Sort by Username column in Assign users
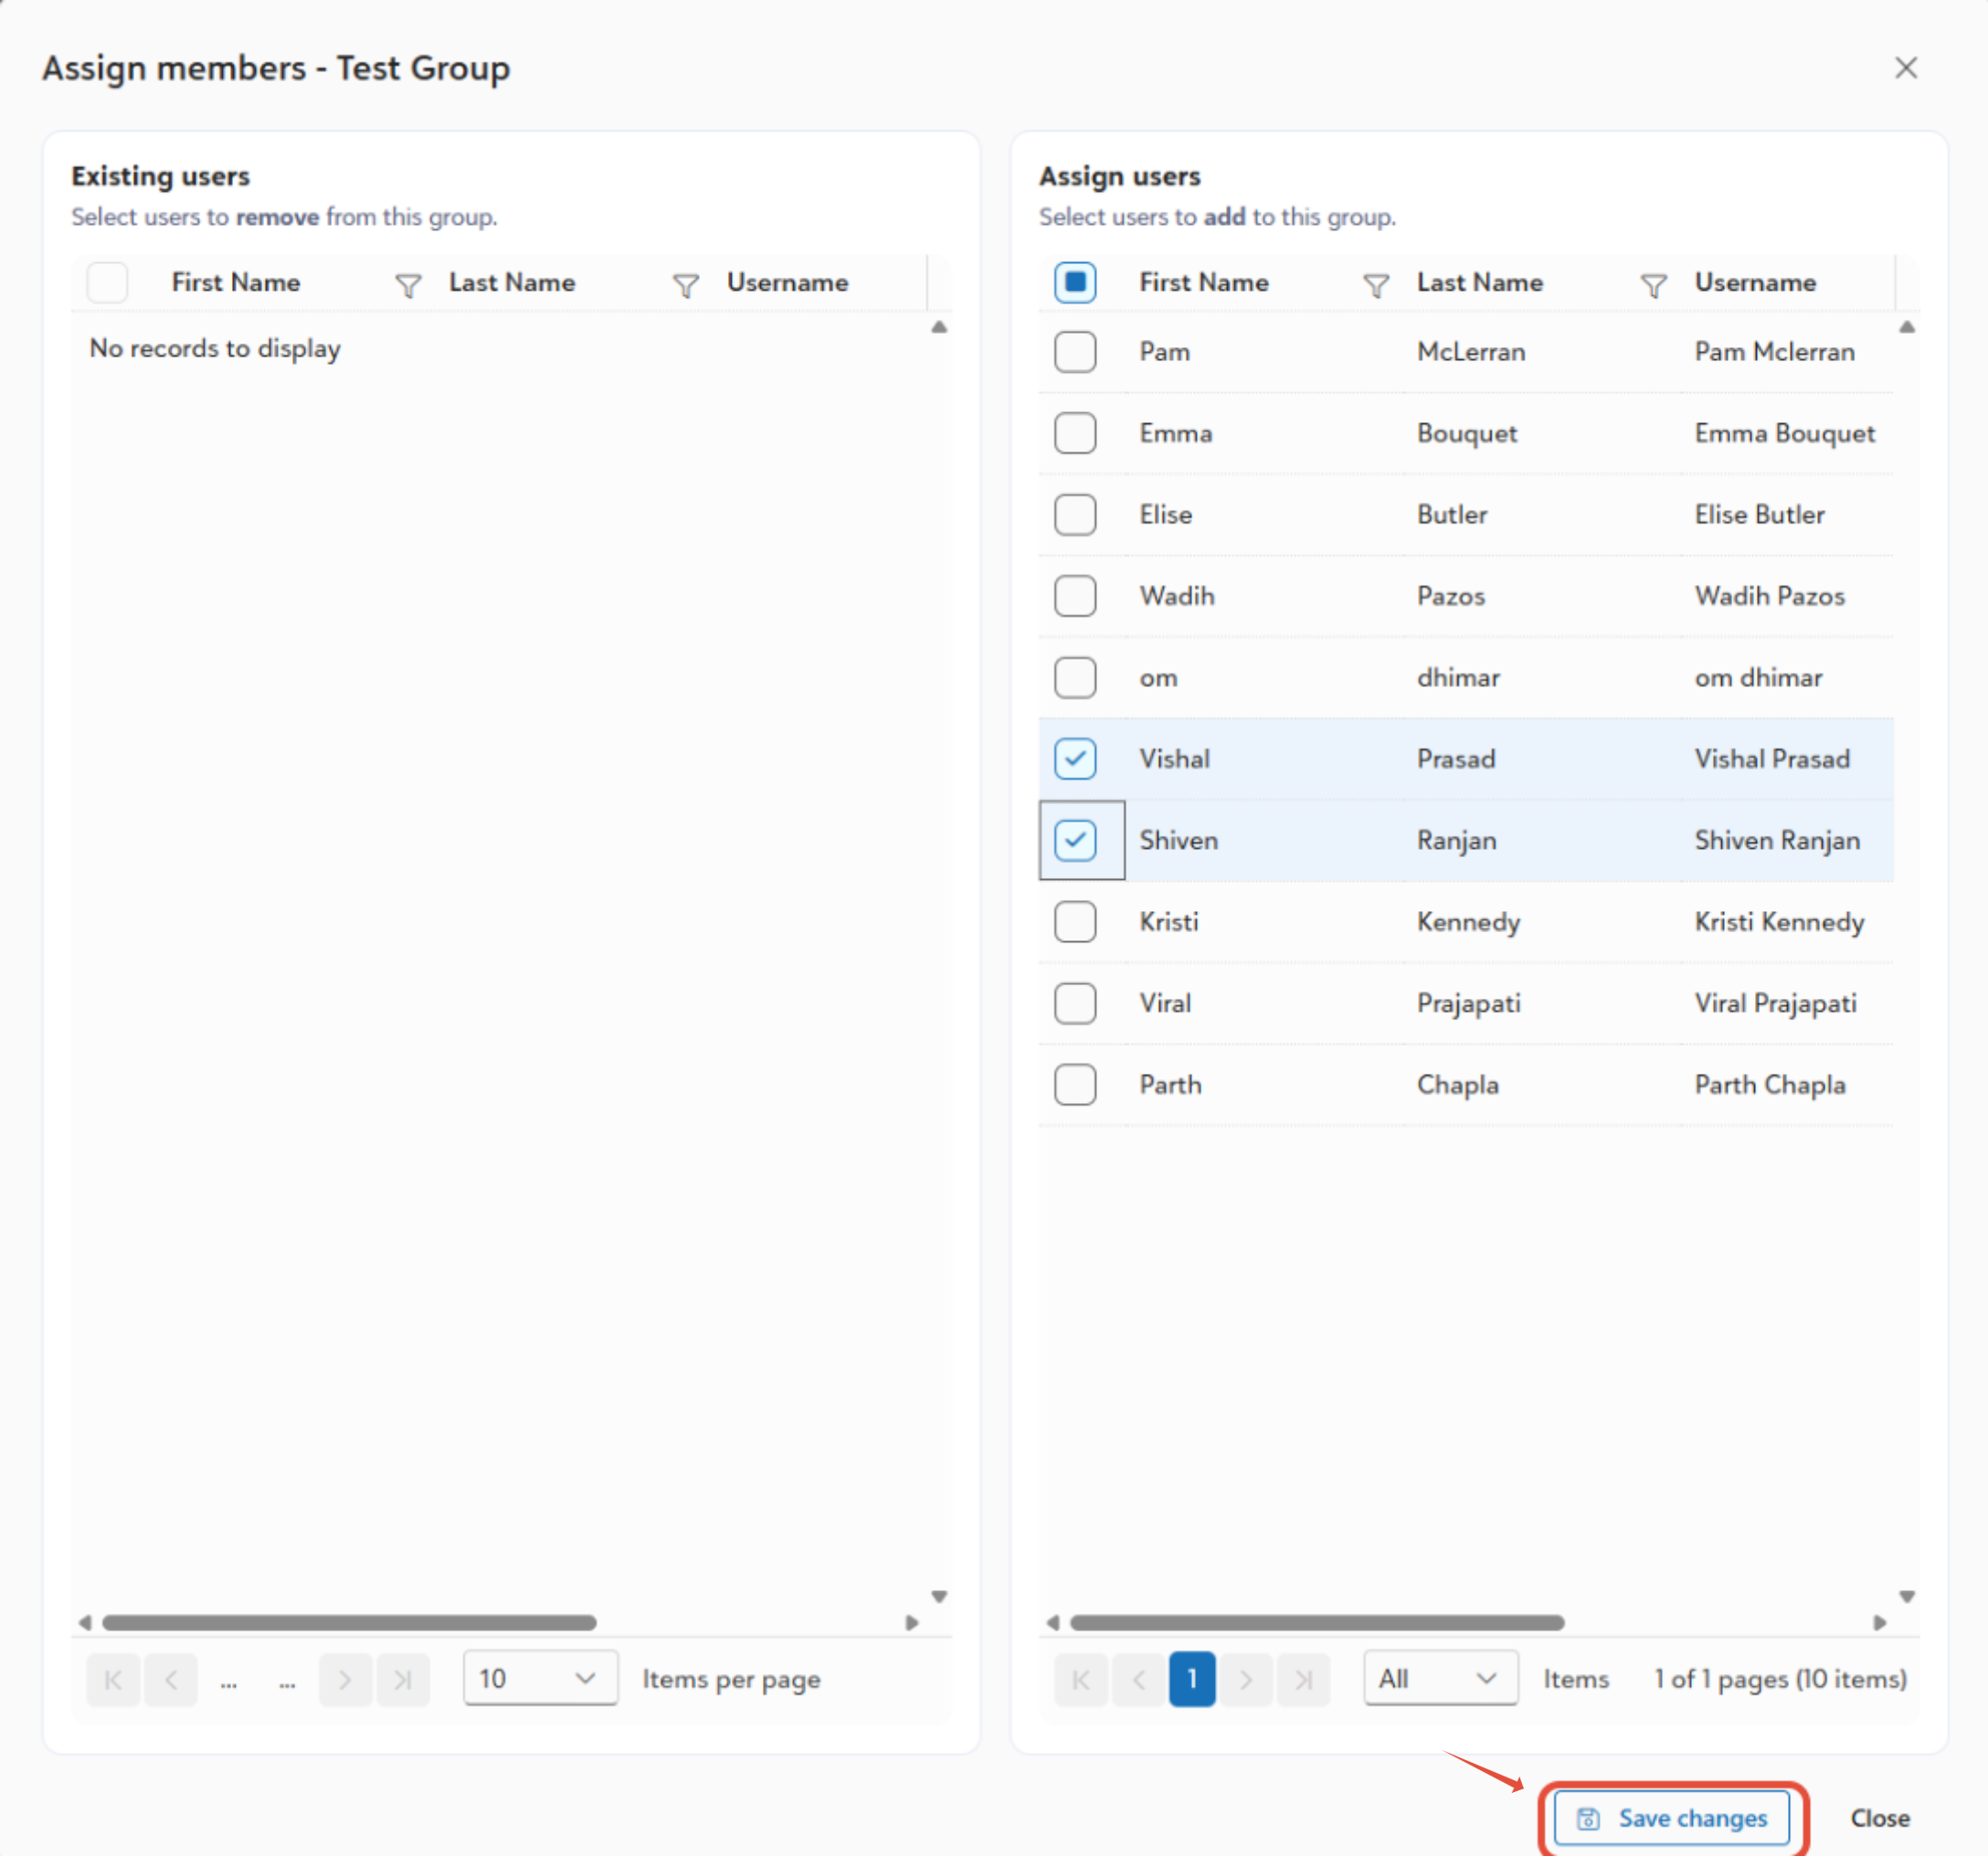The height and width of the screenshot is (1856, 1988). click(1755, 282)
